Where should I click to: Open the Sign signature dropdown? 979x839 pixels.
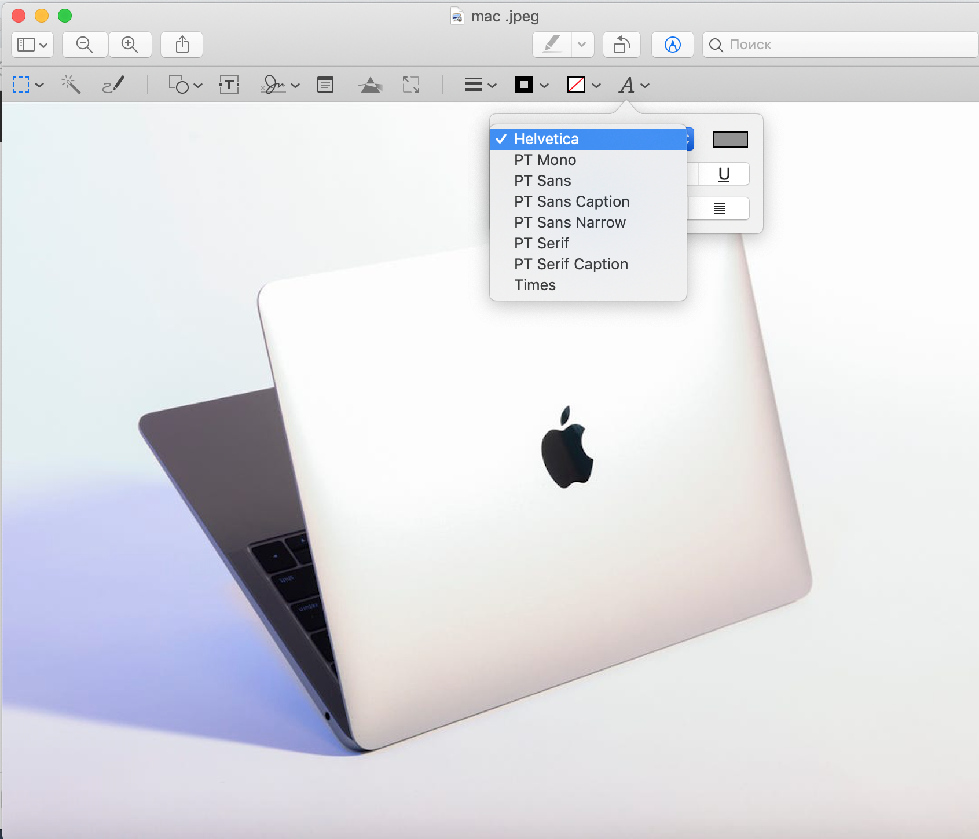pyautogui.click(x=280, y=85)
